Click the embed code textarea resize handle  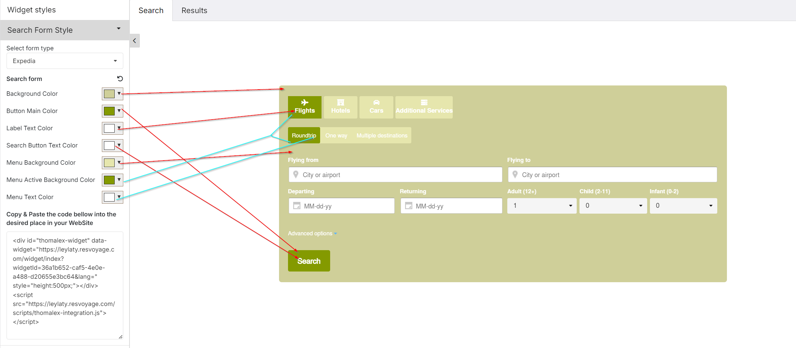click(121, 337)
